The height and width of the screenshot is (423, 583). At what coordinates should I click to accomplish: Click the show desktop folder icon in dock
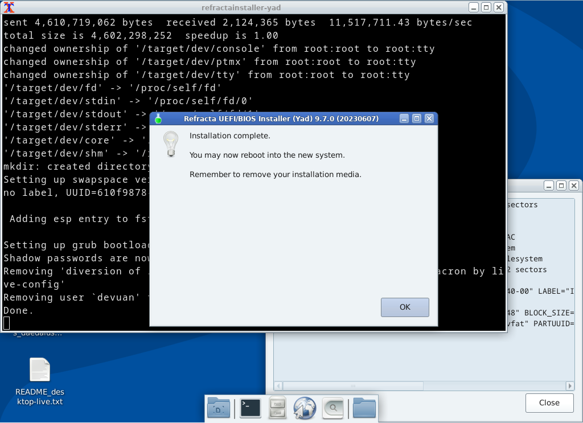[219, 408]
